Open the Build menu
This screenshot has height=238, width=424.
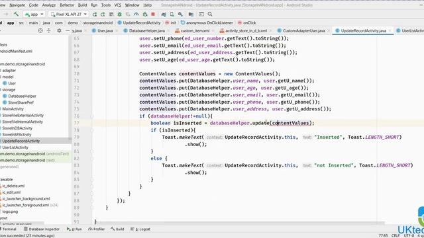pyautogui.click(x=82, y=5)
